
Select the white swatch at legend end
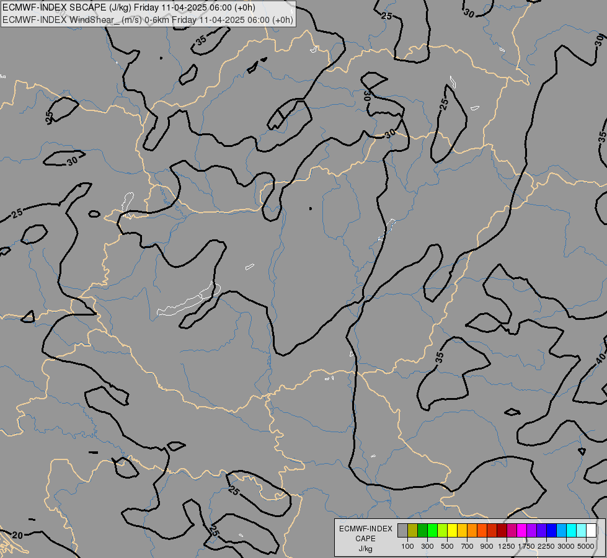pos(591,530)
